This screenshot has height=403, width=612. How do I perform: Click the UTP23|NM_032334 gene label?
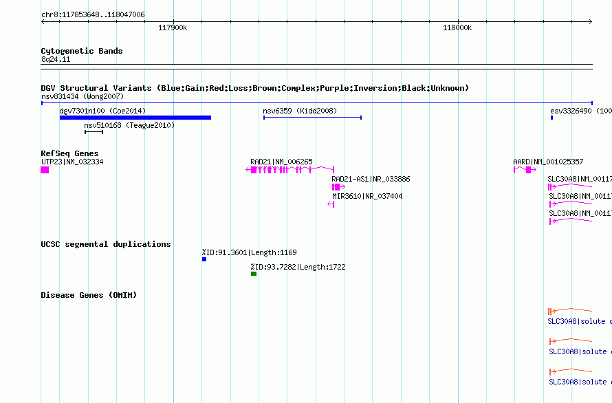coord(72,162)
